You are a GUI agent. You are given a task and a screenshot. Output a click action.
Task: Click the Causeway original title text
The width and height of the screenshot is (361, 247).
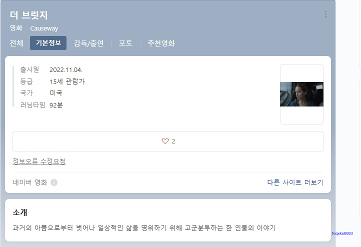click(x=44, y=28)
